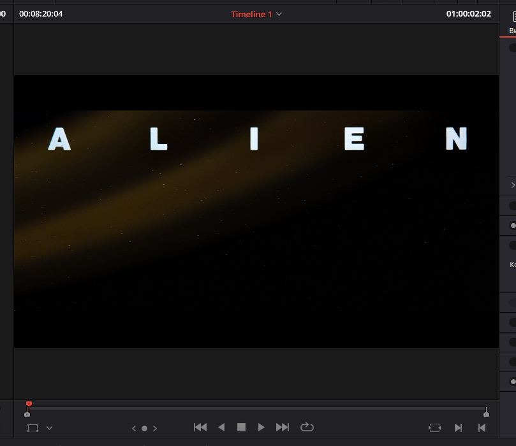Click the Mark Out icon
The image size is (516, 446).
coord(482,428)
